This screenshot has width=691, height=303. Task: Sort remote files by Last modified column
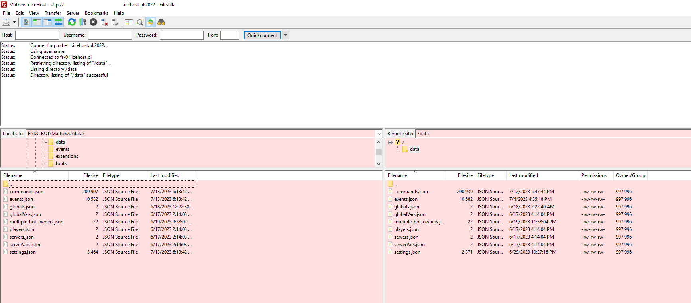542,175
